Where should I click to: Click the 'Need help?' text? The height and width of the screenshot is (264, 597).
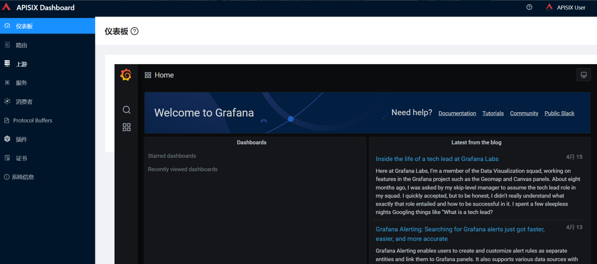point(412,113)
